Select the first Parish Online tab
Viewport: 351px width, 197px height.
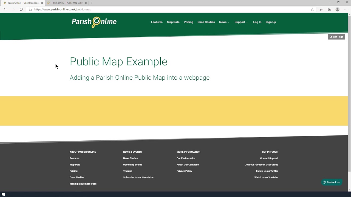point(23,3)
